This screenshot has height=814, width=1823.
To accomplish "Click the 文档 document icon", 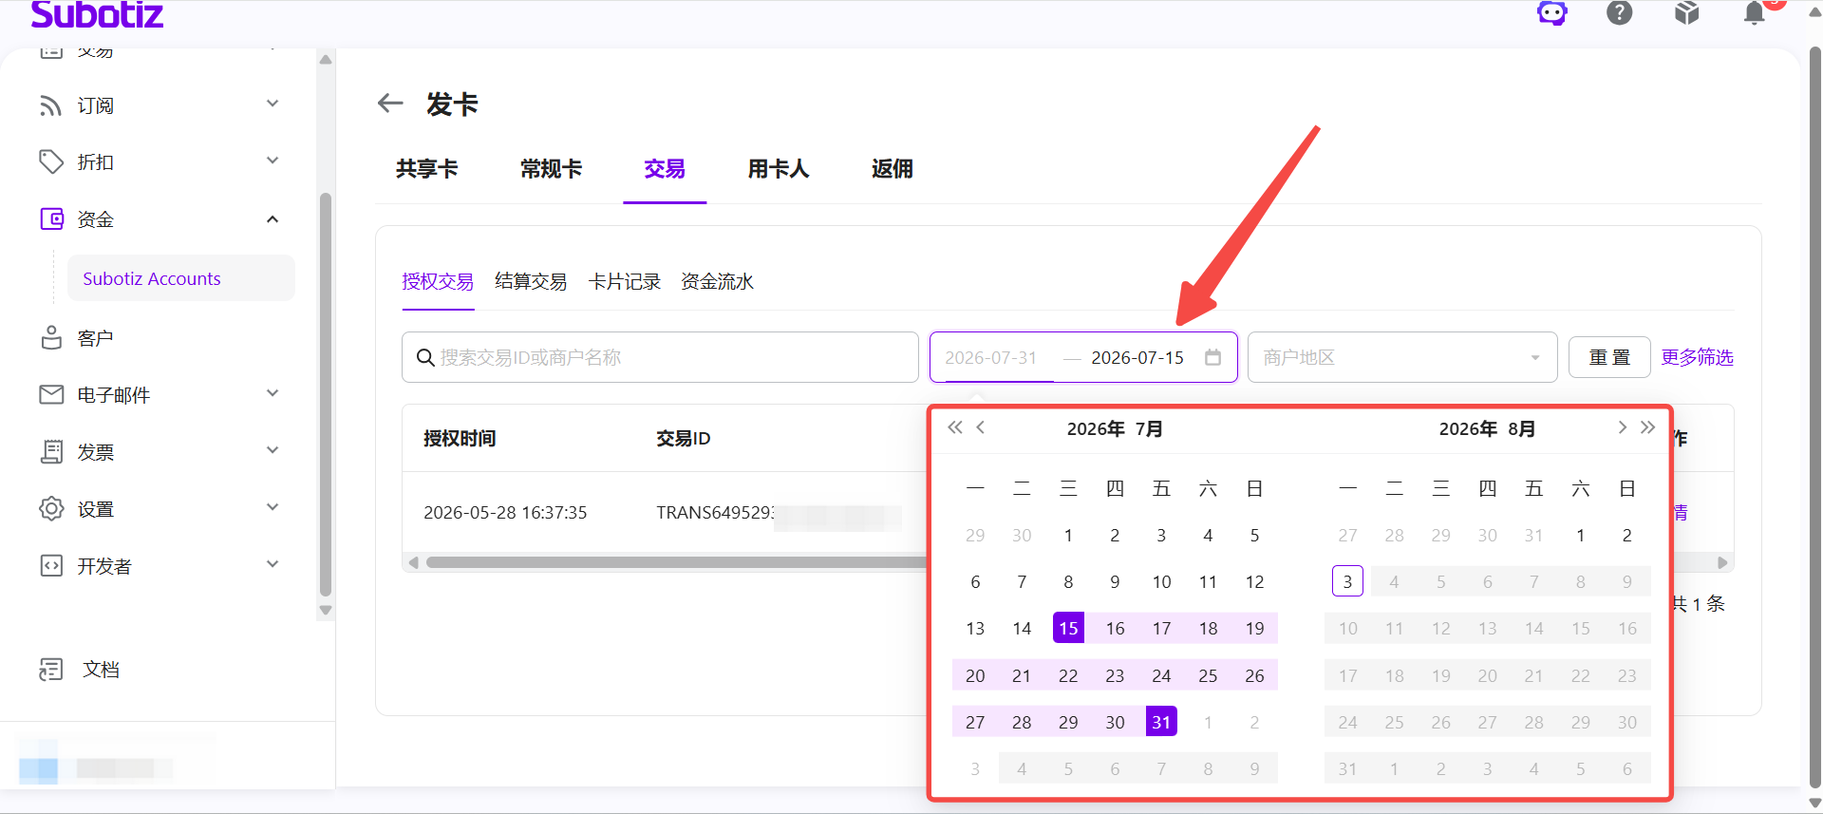I will 51,670.
